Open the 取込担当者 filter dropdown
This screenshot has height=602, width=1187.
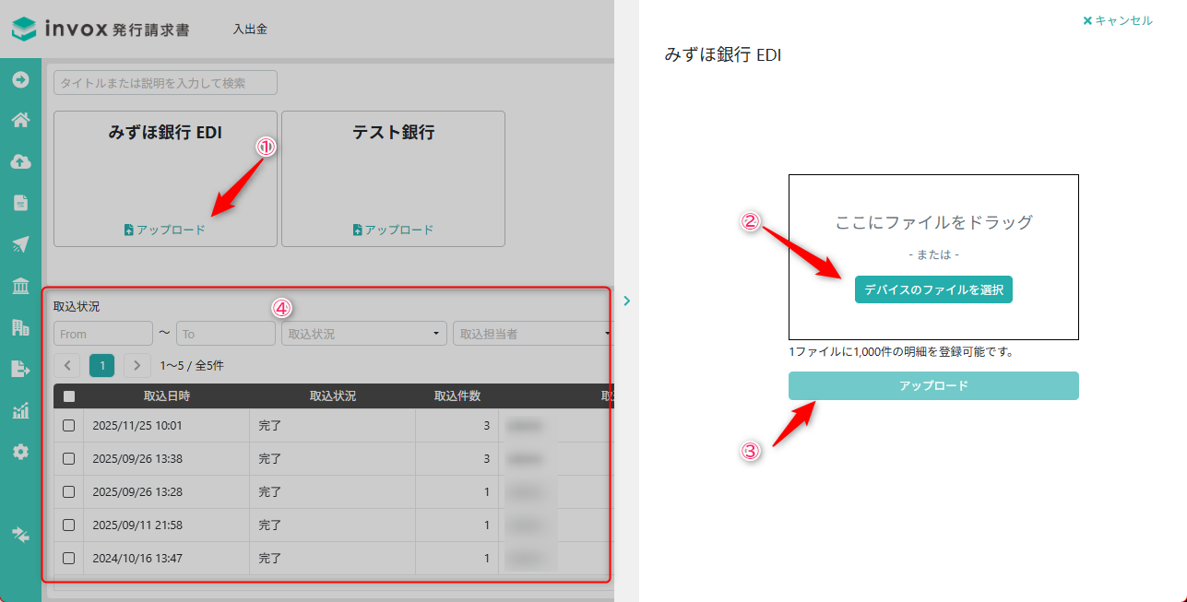(533, 334)
